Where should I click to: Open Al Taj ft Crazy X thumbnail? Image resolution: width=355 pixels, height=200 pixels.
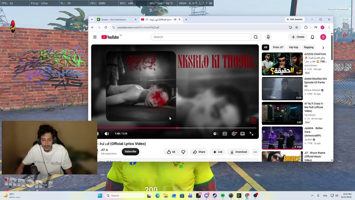[x=282, y=113]
